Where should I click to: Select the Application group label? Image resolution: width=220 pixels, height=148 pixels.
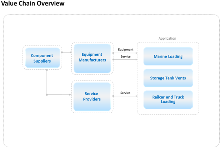click(167, 38)
